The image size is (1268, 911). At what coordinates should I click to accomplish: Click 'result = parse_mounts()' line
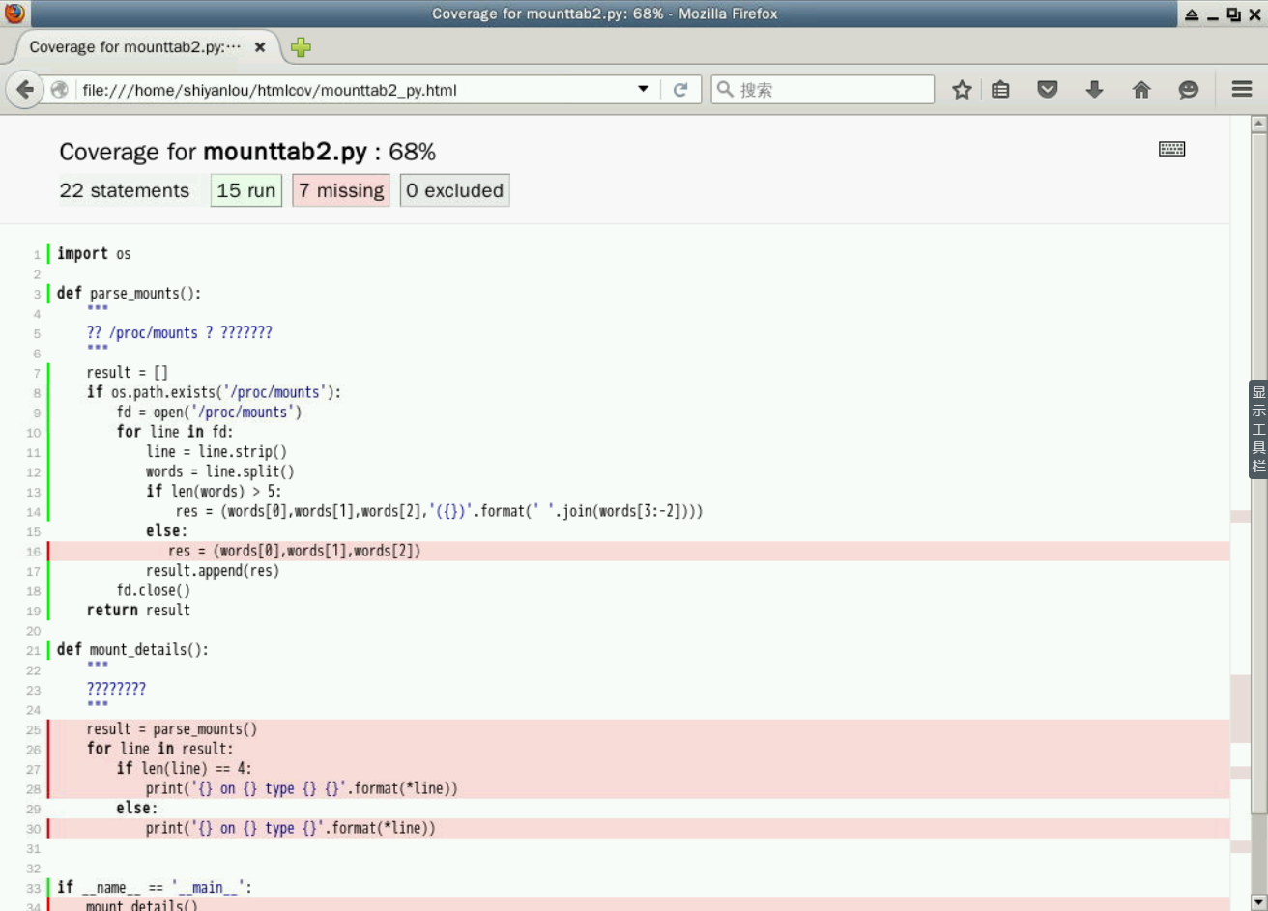[x=172, y=729]
